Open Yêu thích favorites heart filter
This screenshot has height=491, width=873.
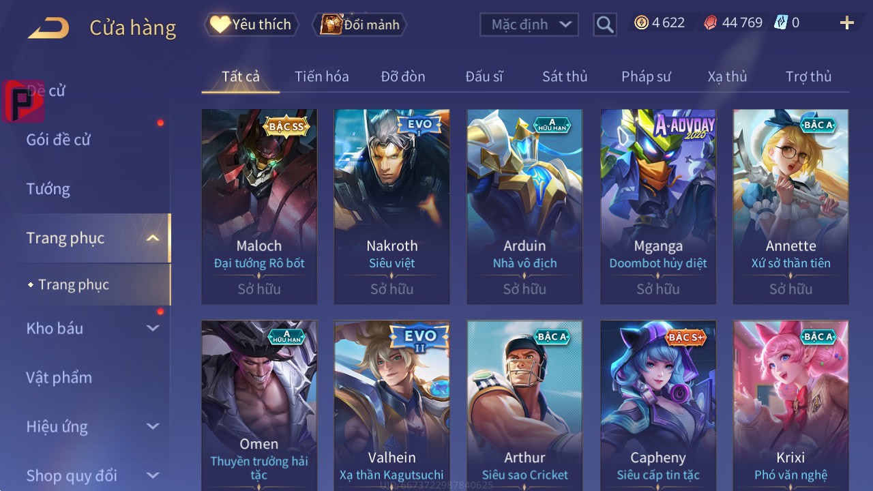pyautogui.click(x=251, y=25)
